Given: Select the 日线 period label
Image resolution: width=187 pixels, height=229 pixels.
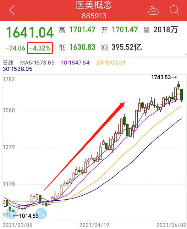Looking at the screenshot, I should pos(8,63).
